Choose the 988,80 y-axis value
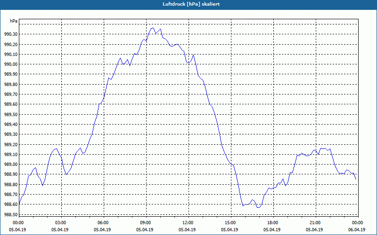 pos(11,184)
